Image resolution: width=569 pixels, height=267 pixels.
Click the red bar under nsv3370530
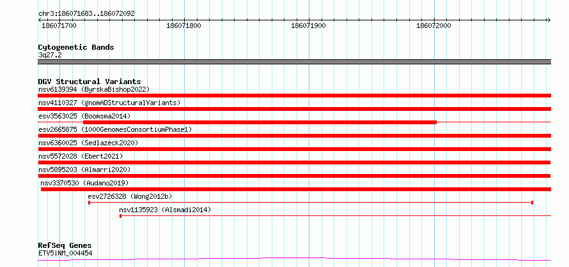tap(296, 189)
